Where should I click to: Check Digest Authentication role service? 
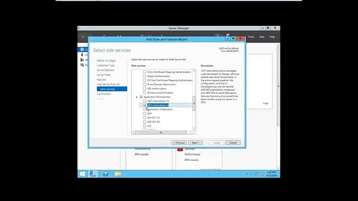click(144, 76)
